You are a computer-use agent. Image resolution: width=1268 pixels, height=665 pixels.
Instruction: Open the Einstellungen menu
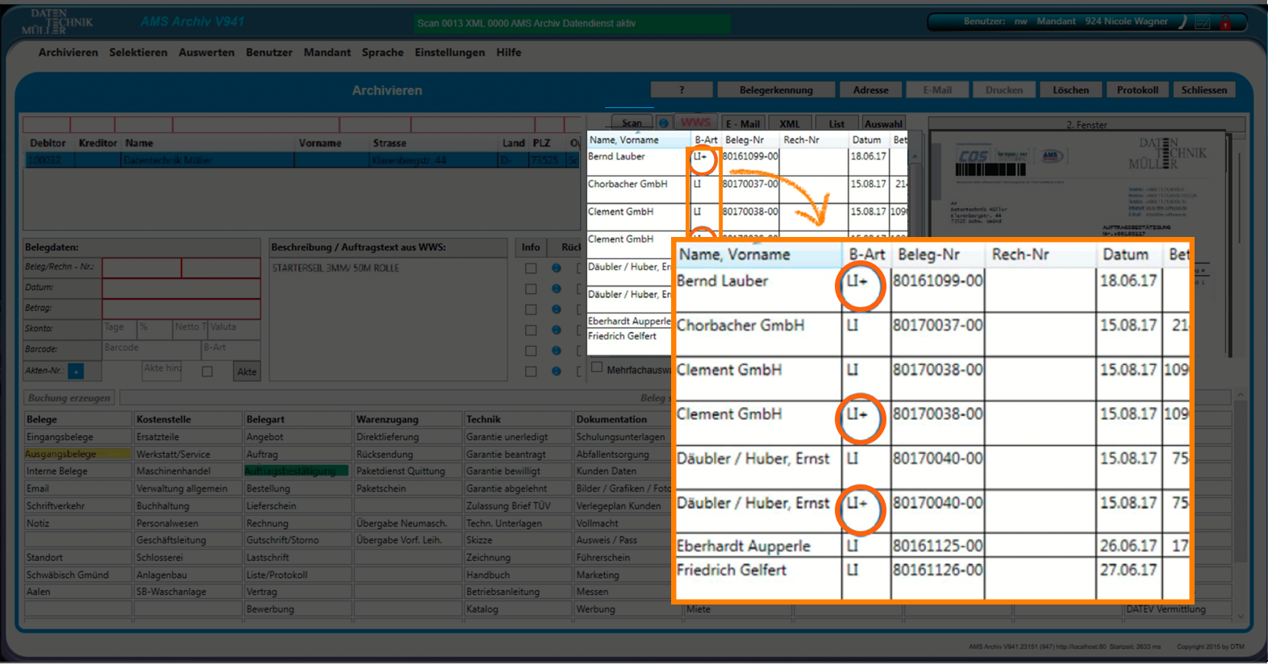click(x=449, y=52)
